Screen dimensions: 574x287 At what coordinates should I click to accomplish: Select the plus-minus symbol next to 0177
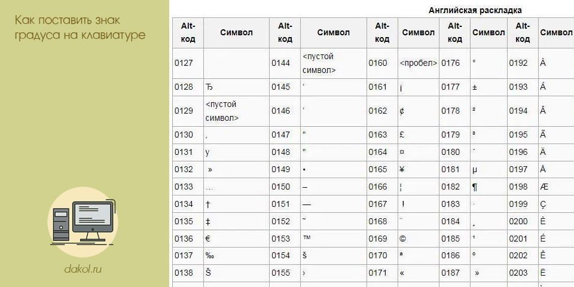[474, 87]
